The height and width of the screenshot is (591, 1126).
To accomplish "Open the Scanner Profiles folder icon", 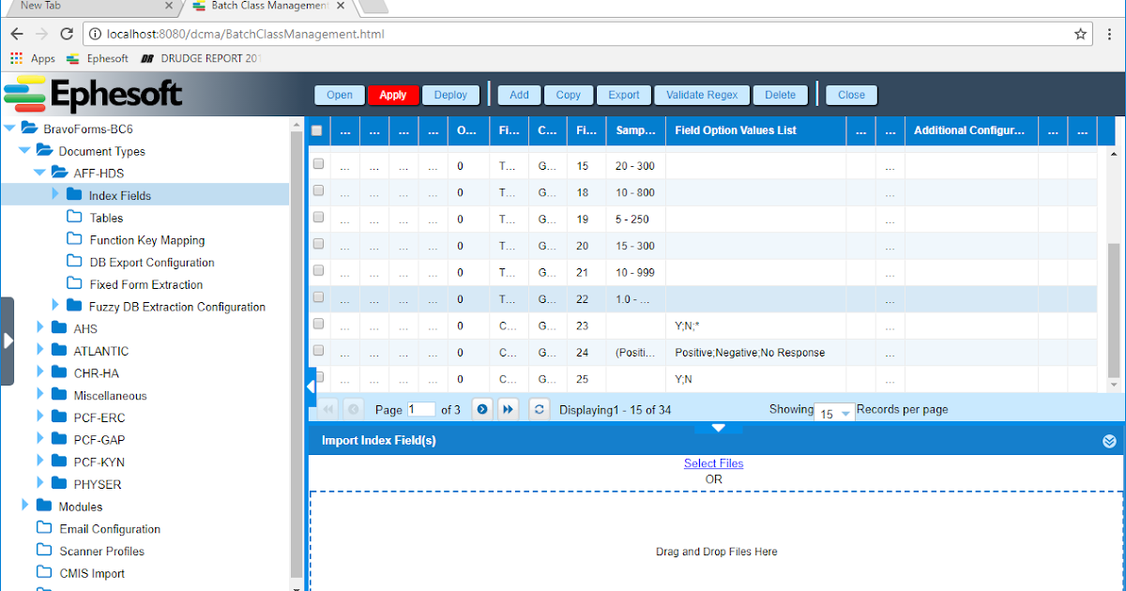I will click(x=44, y=551).
